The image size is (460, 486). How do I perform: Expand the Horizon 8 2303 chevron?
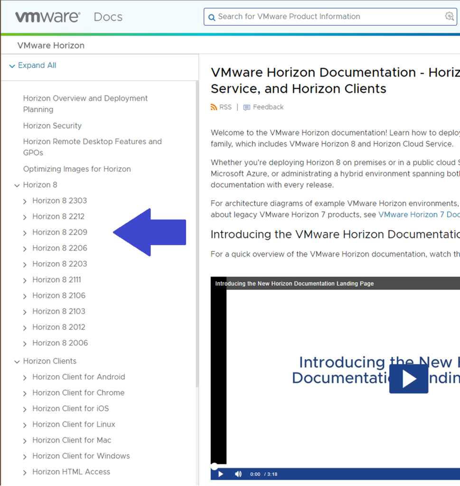pyautogui.click(x=25, y=201)
